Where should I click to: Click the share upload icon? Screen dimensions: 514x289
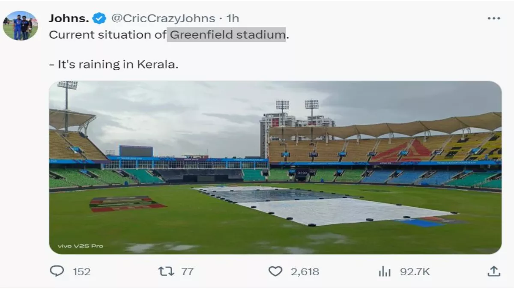pos(494,271)
